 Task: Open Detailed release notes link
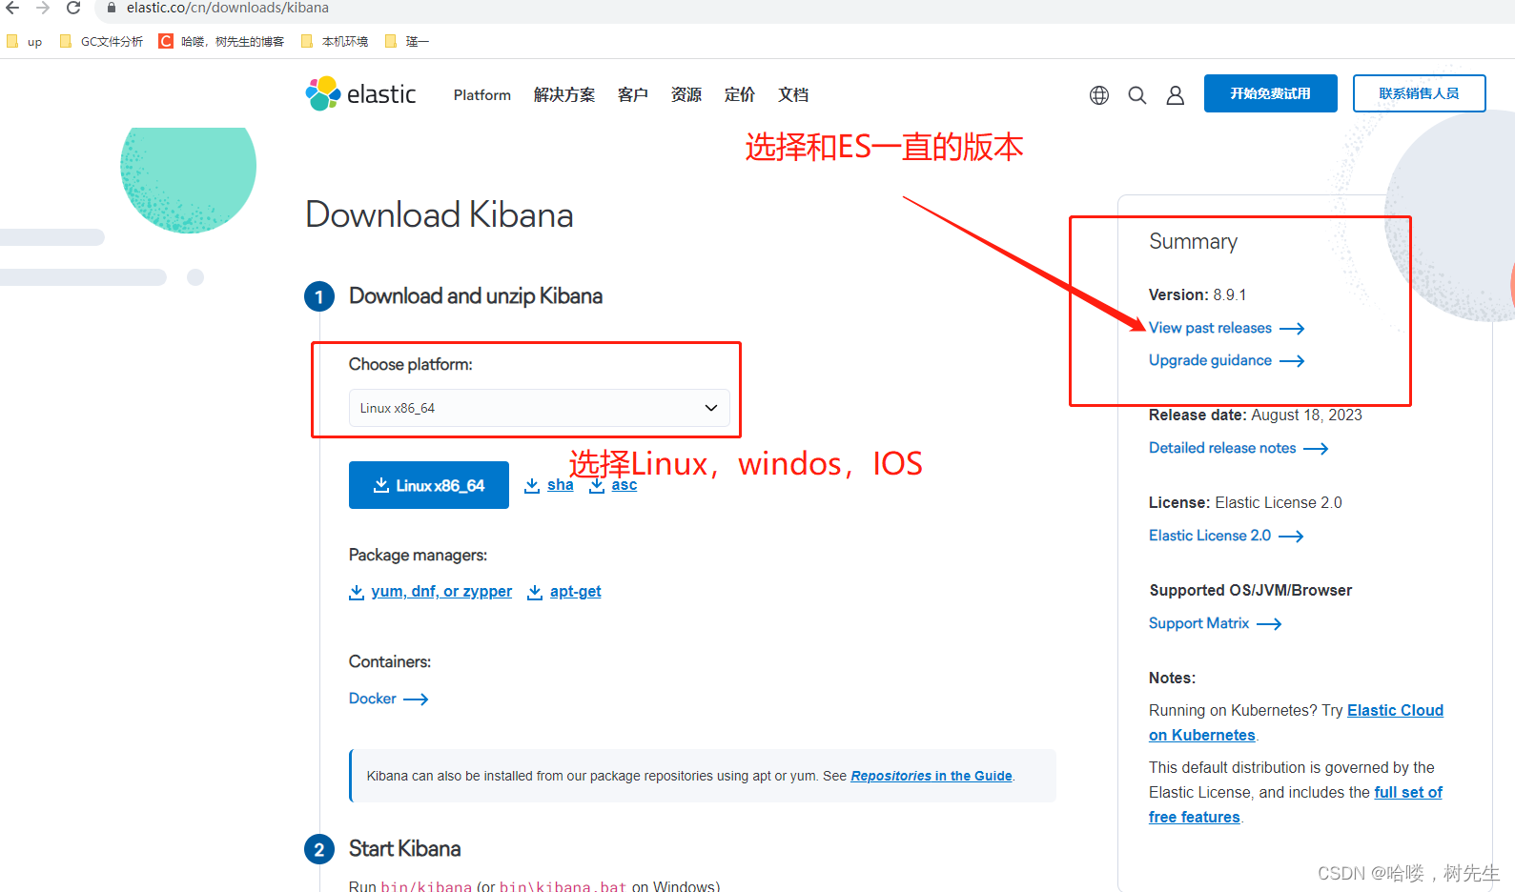(1222, 448)
